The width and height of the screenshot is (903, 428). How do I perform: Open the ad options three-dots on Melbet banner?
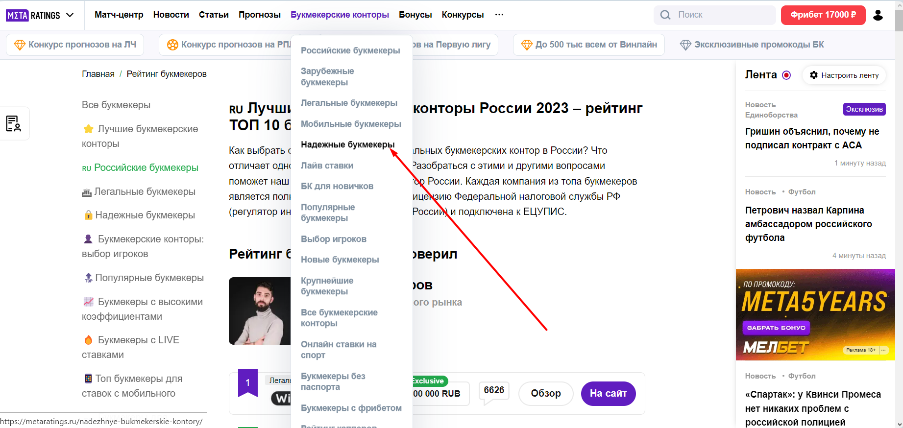click(x=883, y=350)
